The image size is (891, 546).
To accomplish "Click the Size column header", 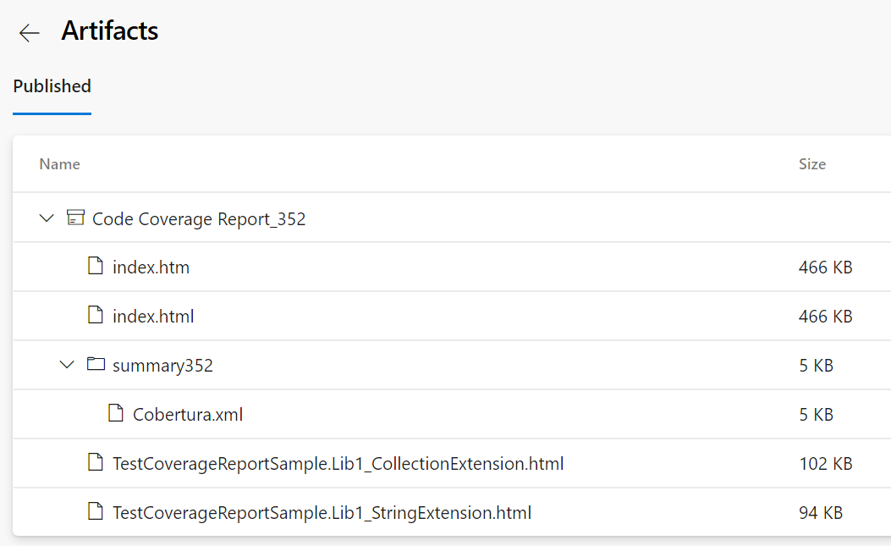I will click(x=811, y=164).
